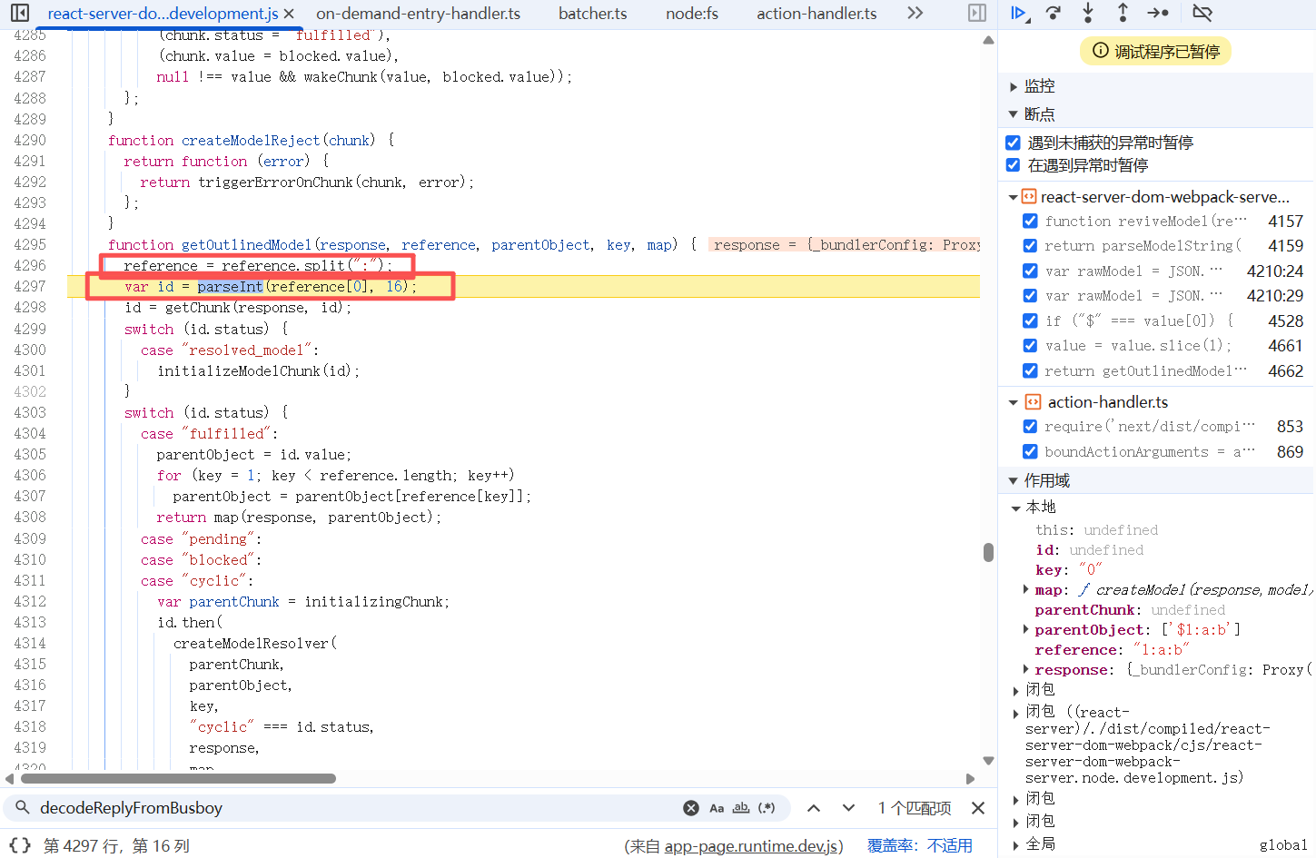Enable regular expression search option

pos(767,808)
